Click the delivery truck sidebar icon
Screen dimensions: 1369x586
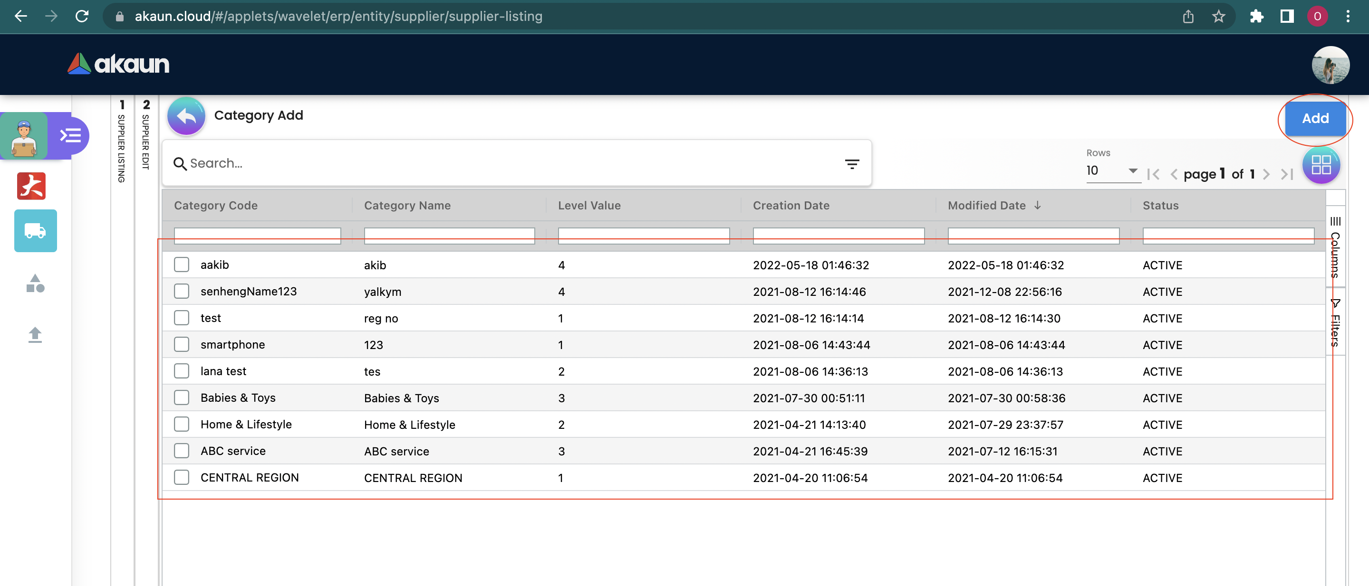click(35, 231)
